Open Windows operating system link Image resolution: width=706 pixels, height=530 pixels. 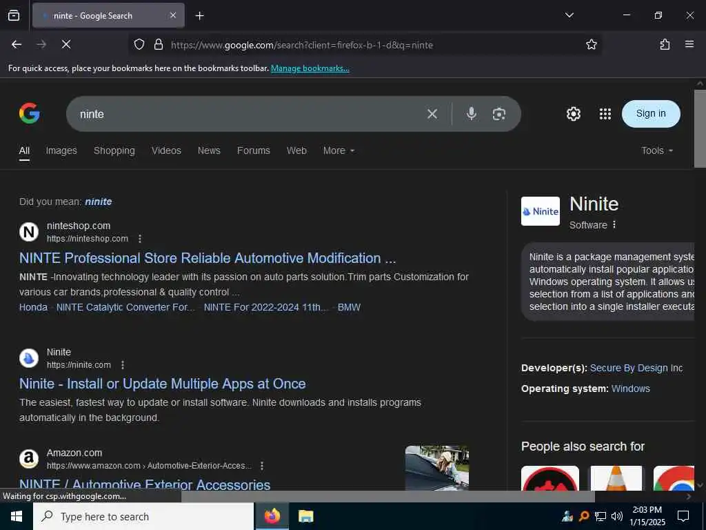[630, 389]
